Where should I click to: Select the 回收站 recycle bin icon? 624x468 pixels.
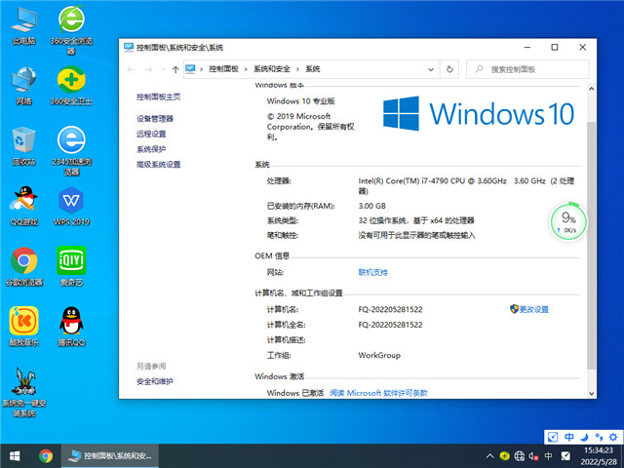[23, 146]
